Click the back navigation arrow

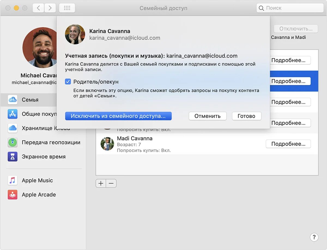tap(38, 8)
